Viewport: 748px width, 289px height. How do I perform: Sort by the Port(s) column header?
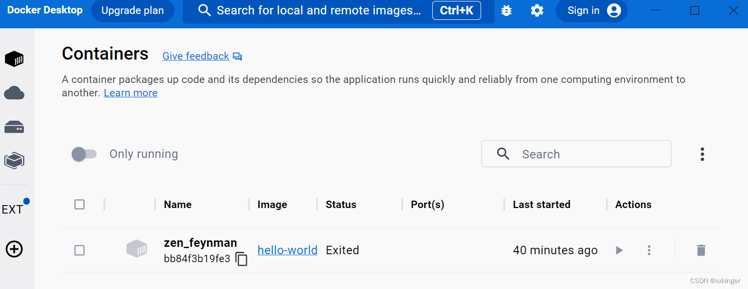[427, 205]
